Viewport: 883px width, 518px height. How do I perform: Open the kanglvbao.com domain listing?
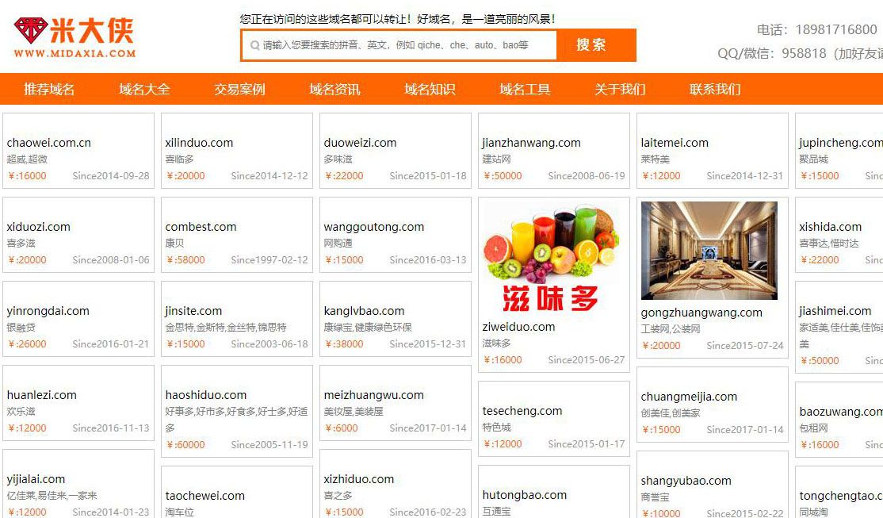click(364, 311)
